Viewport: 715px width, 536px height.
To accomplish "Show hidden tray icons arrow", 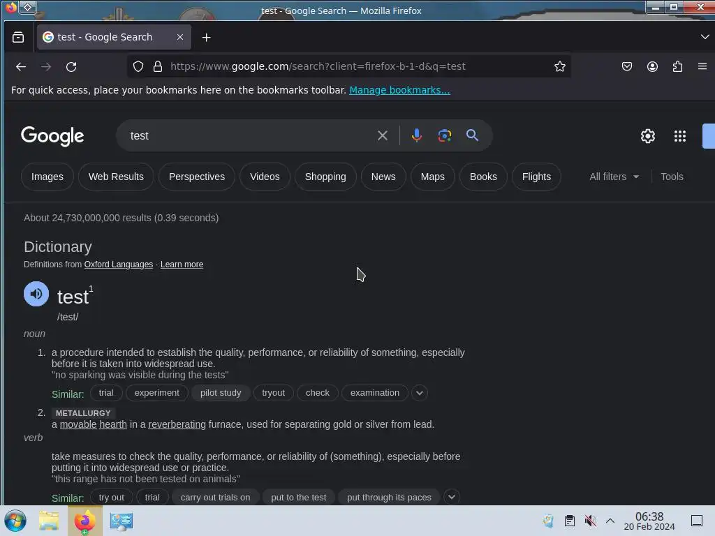I will click(610, 521).
